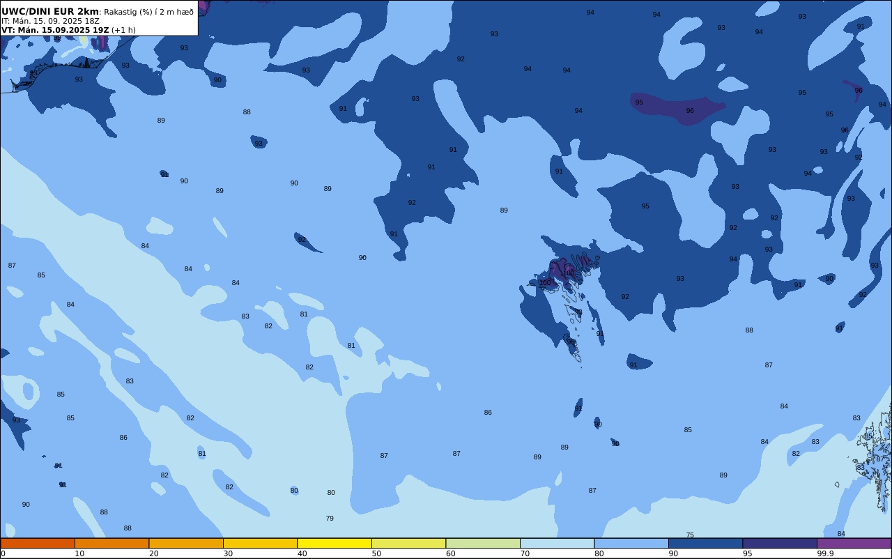
Task: Click the '79' humidity value on map
Action: (x=330, y=519)
